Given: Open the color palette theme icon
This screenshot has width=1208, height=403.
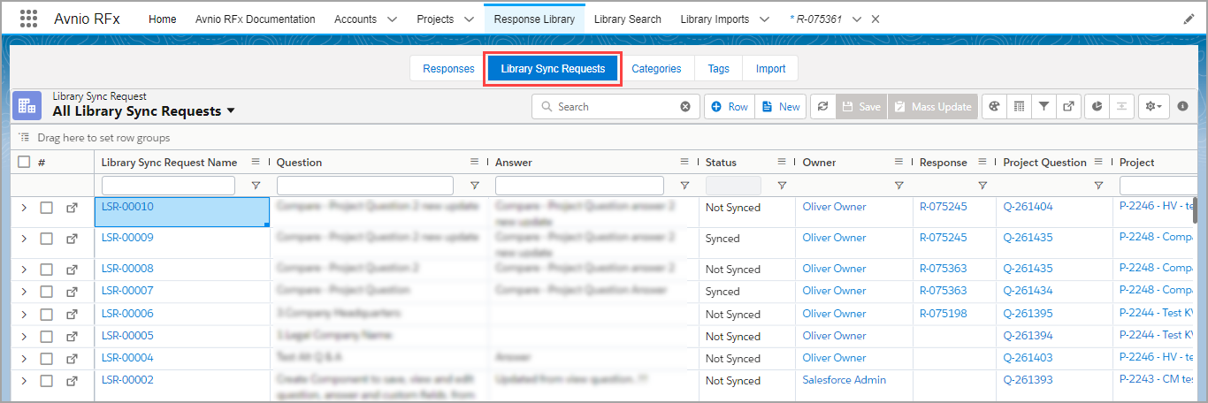Looking at the screenshot, I should [993, 106].
